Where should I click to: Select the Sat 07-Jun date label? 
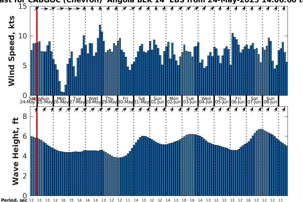click(x=254, y=100)
